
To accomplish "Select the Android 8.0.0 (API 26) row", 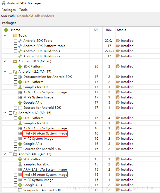I will (x=81, y=61).
